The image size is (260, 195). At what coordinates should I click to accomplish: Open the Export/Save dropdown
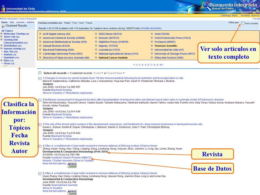[x=116, y=73]
